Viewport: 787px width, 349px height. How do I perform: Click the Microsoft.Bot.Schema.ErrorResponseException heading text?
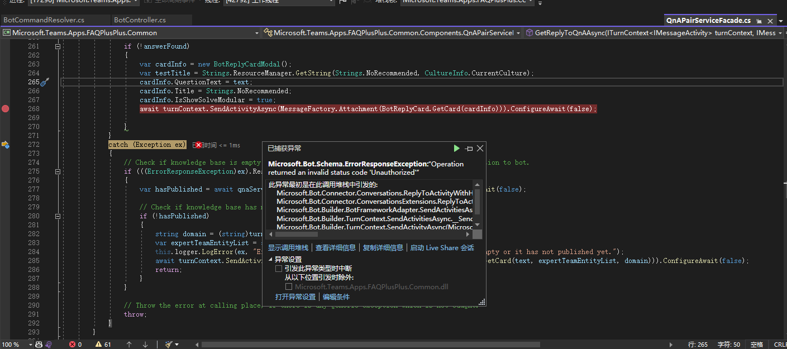click(x=348, y=164)
